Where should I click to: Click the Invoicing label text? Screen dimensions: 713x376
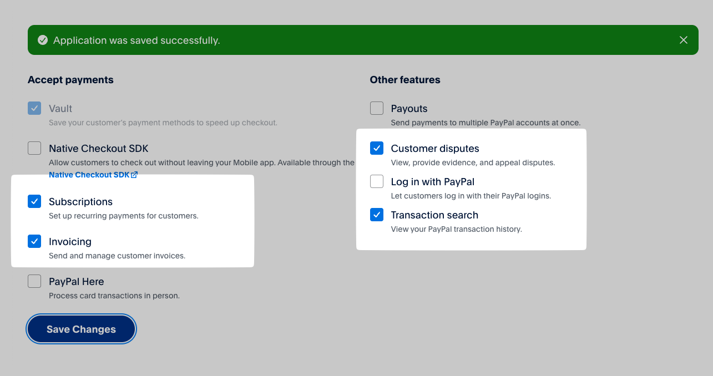point(70,242)
